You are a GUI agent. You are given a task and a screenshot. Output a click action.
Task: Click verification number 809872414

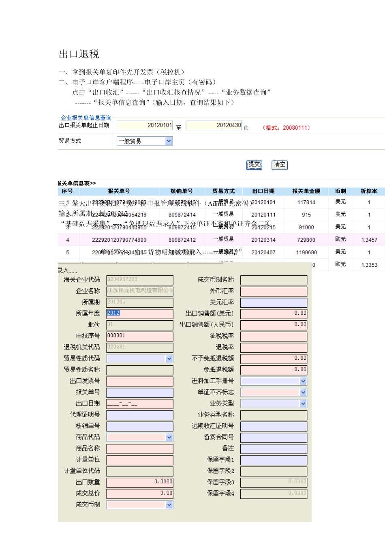click(x=182, y=215)
